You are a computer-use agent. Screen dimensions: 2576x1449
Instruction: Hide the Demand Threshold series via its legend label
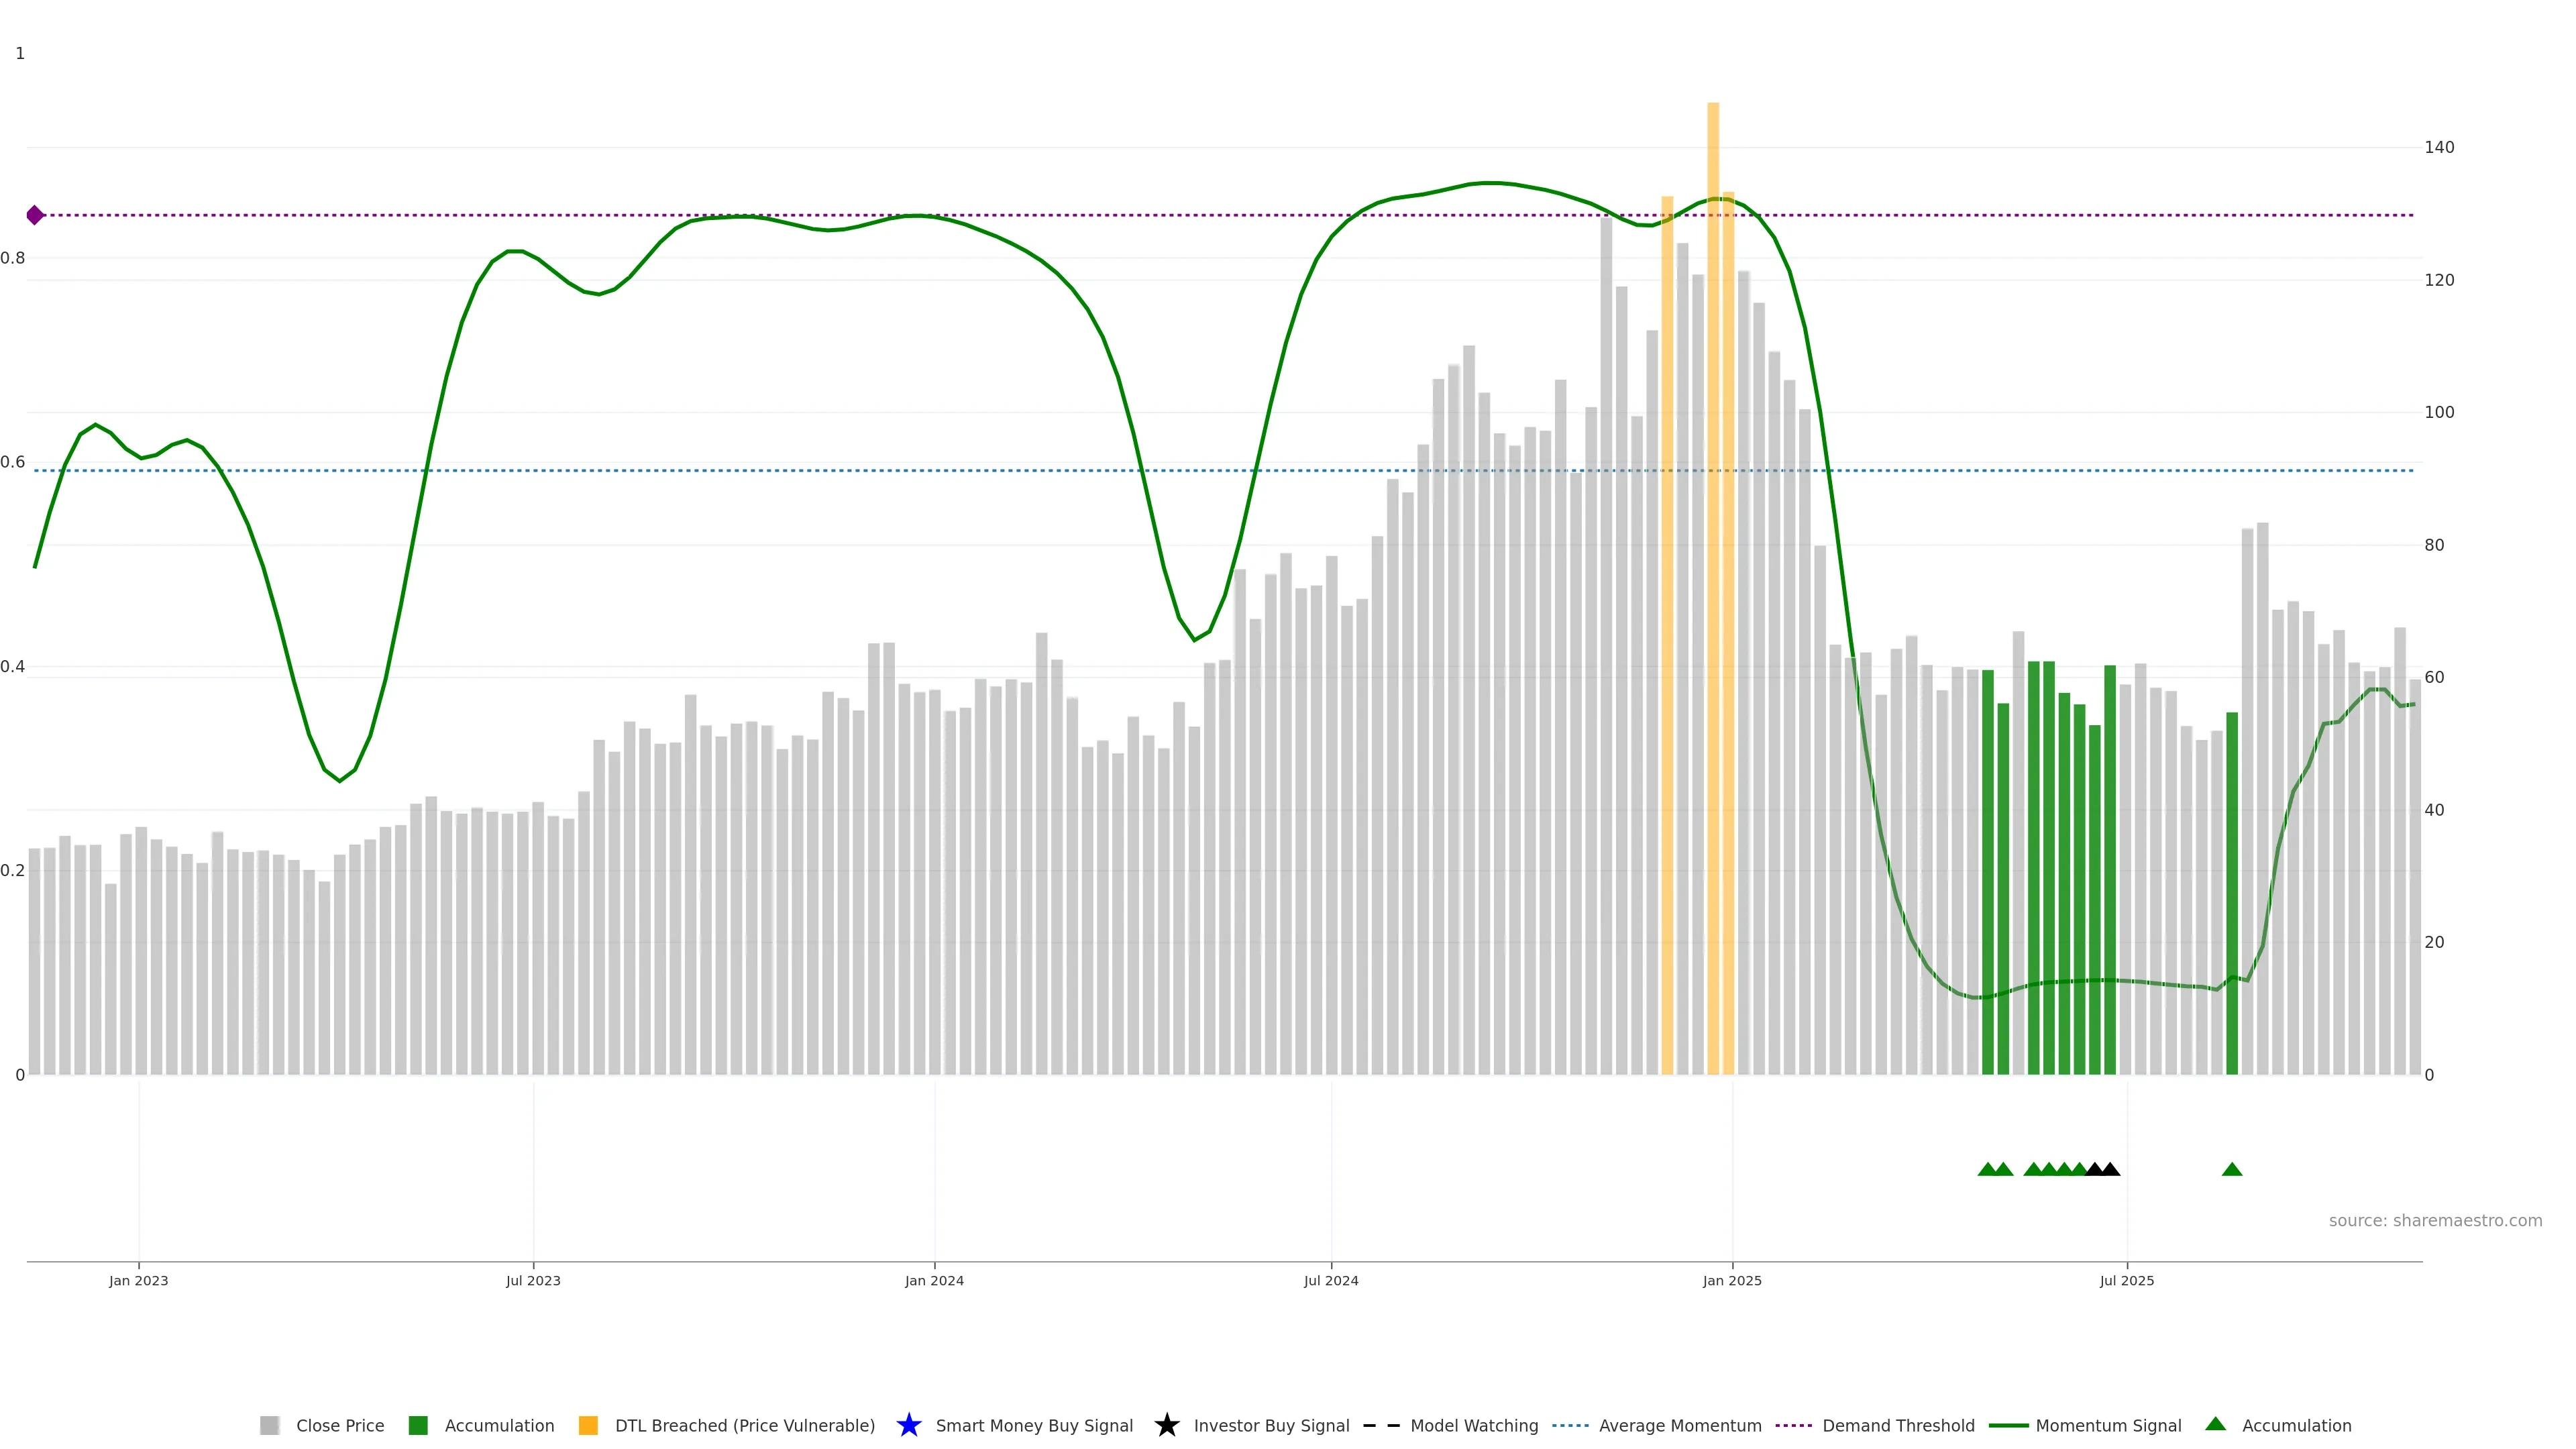[x=1898, y=1425]
